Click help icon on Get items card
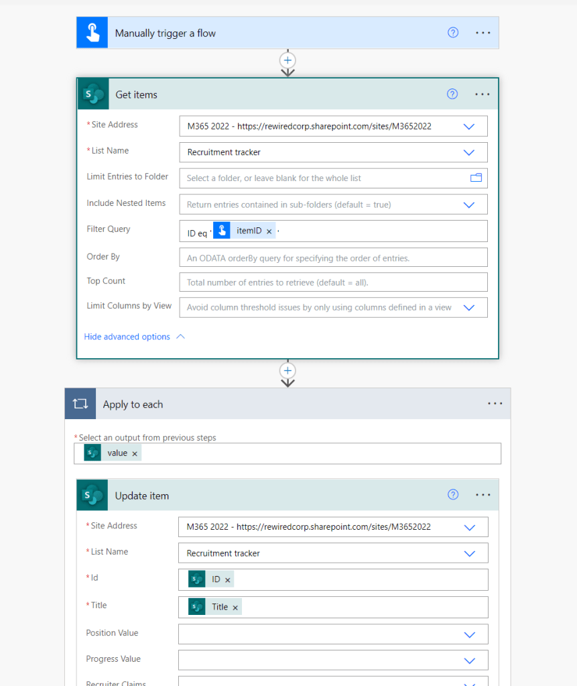The width and height of the screenshot is (577, 686). point(452,95)
